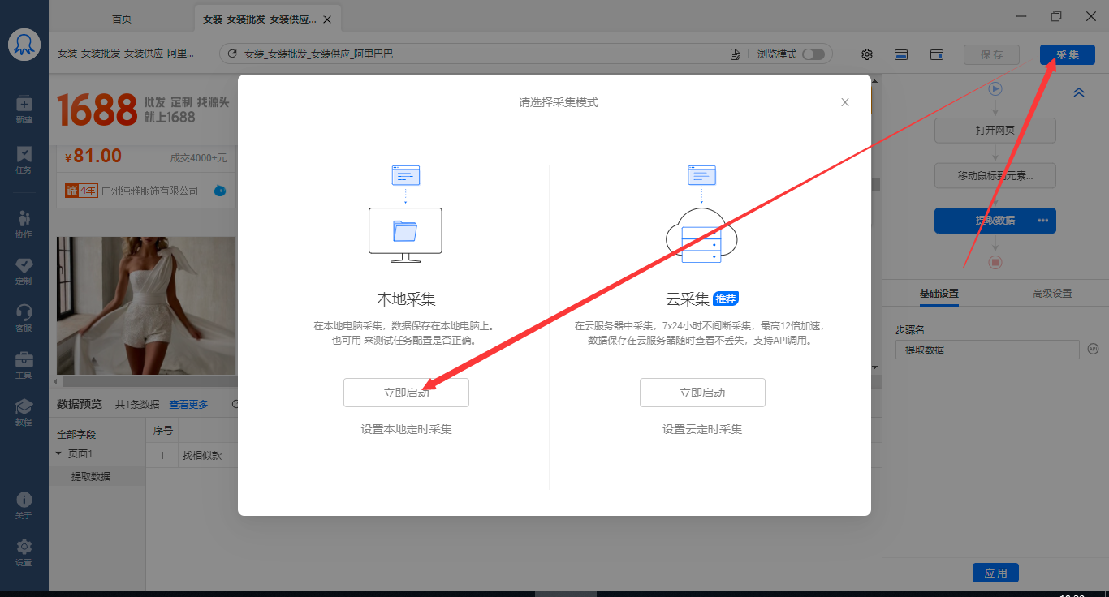Screen dimensions: 1109x597
Task: Close the 女装_女装批发 tab
Action: coord(326,19)
